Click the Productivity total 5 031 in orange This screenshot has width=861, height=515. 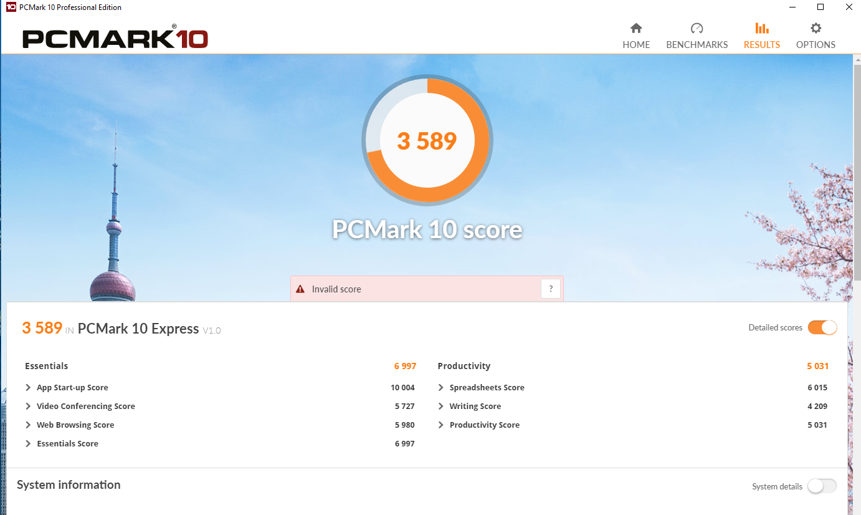pyautogui.click(x=817, y=366)
